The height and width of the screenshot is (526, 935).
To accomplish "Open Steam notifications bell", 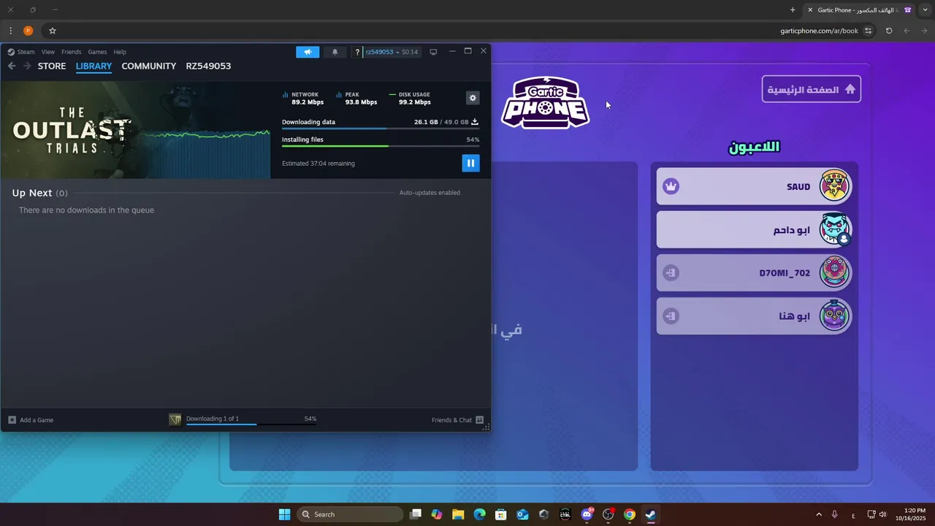I will (x=335, y=52).
